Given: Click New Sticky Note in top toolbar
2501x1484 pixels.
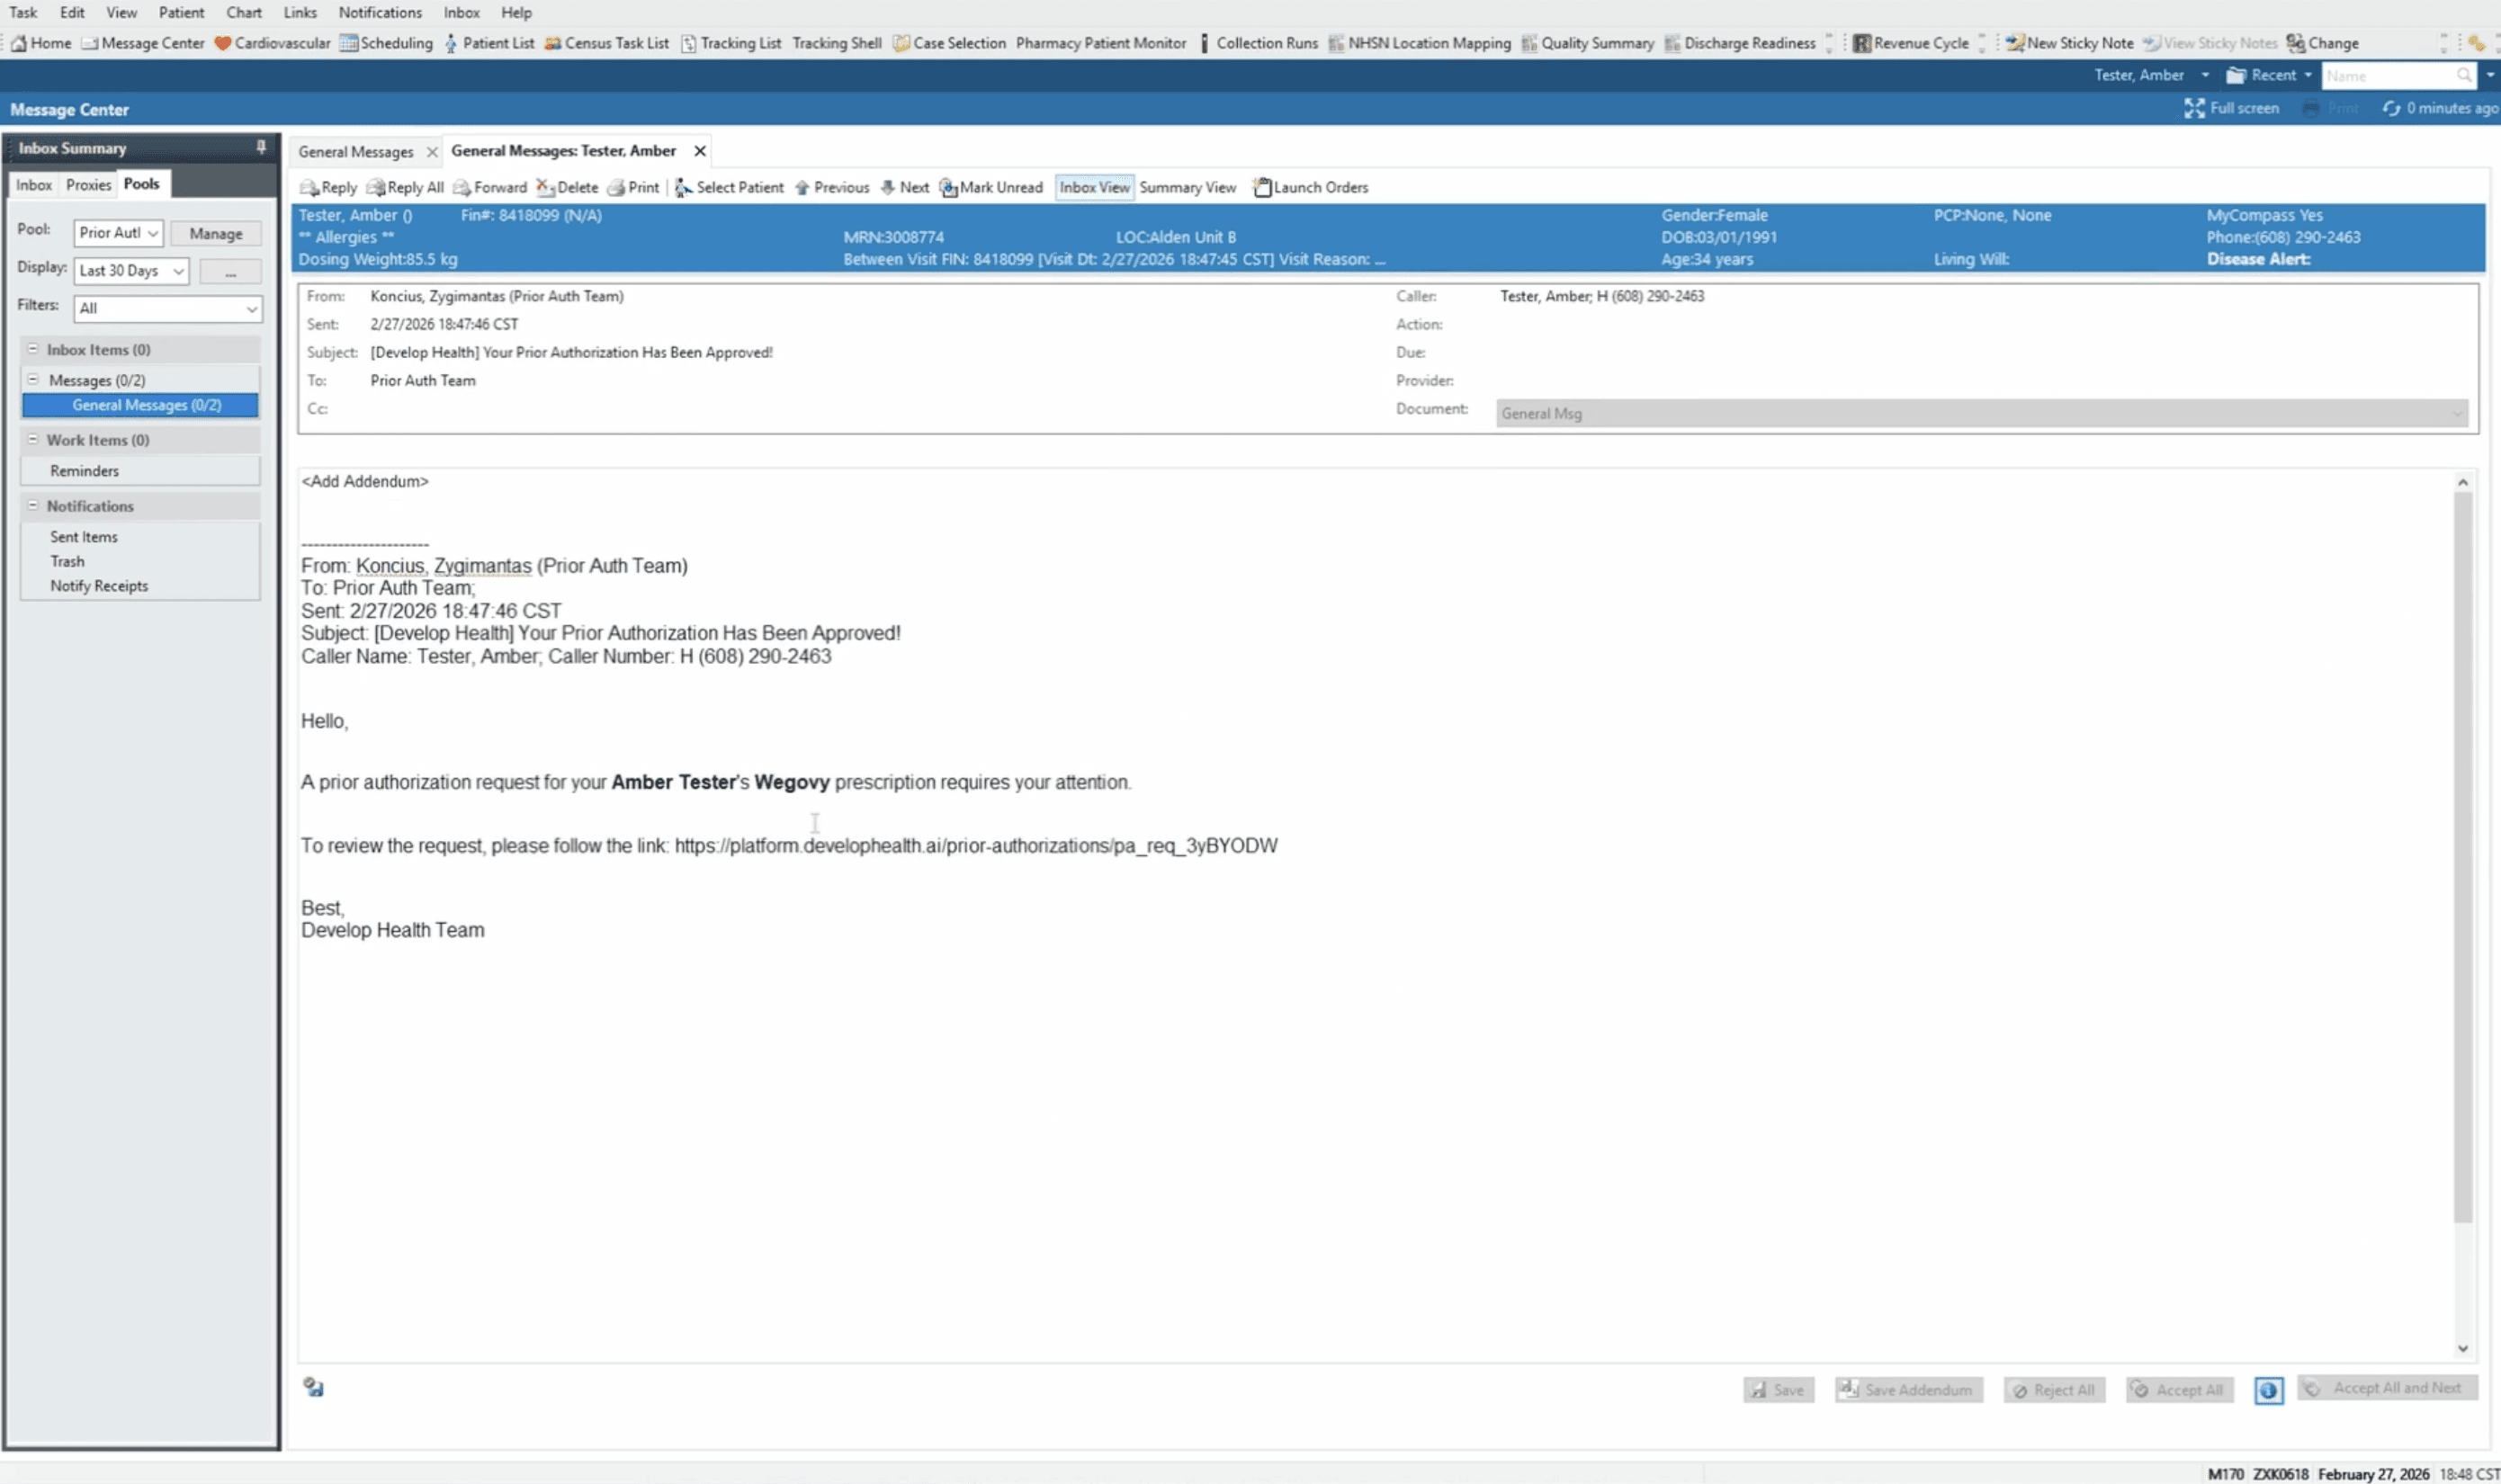Looking at the screenshot, I should click(2069, 43).
